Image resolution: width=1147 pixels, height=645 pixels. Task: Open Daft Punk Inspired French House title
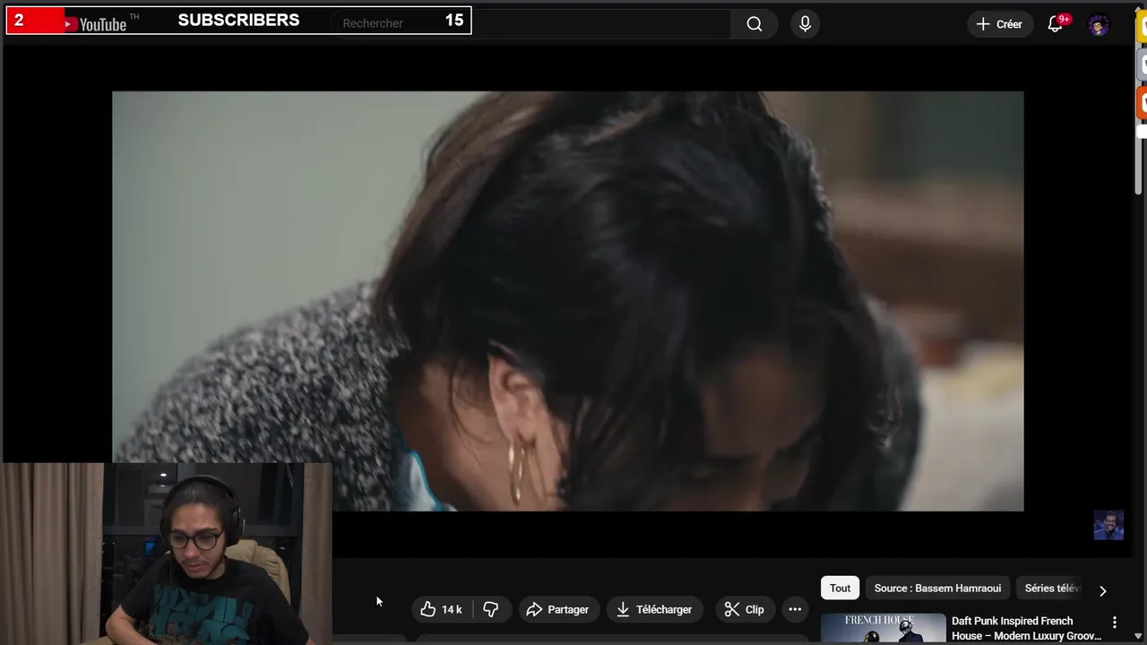coord(1026,628)
